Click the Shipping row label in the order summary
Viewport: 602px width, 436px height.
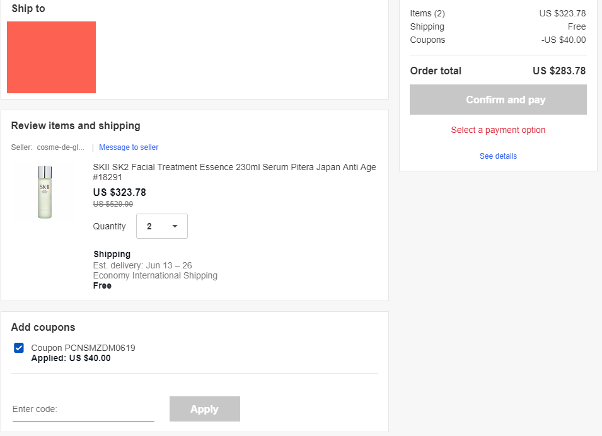(427, 27)
